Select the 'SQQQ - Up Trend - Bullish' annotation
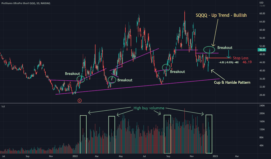The image size is (271, 159). [221, 15]
